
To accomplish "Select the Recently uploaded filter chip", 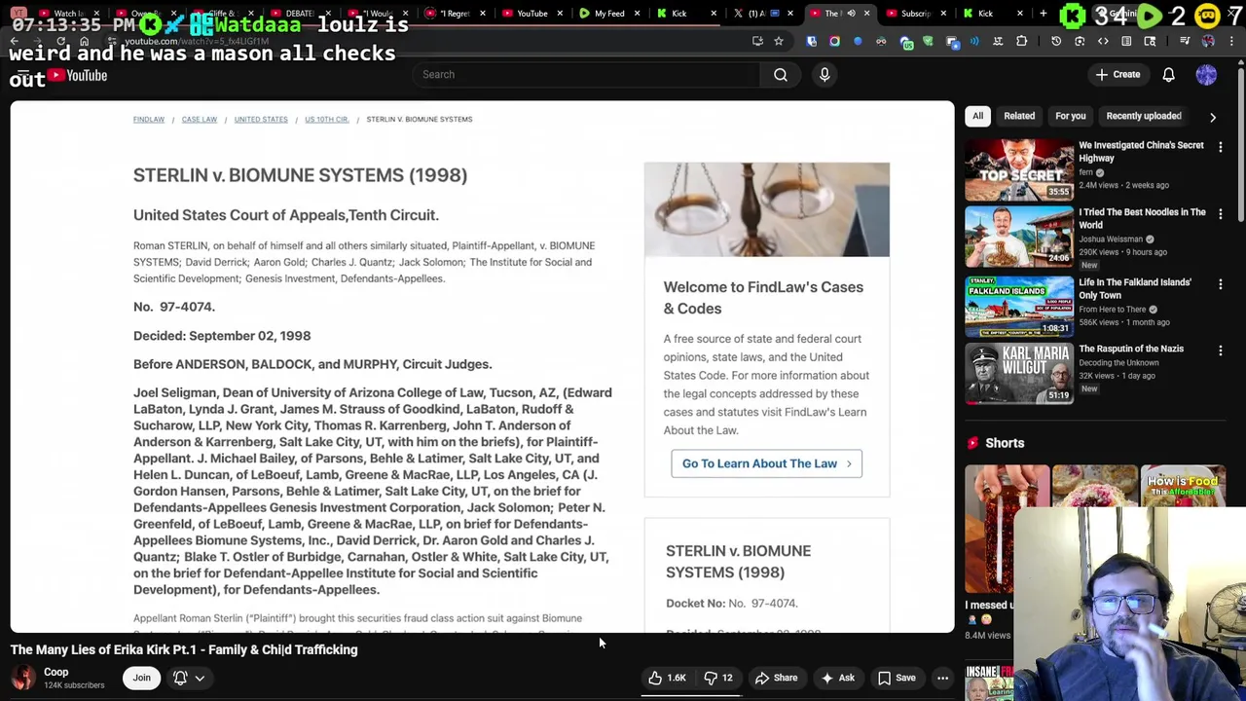I will pyautogui.click(x=1144, y=116).
